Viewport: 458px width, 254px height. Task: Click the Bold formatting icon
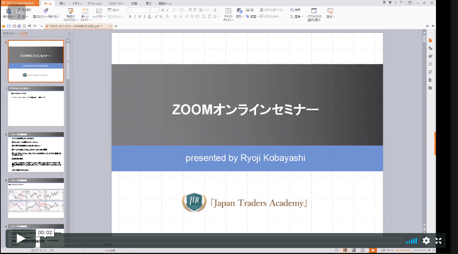[x=130, y=17]
